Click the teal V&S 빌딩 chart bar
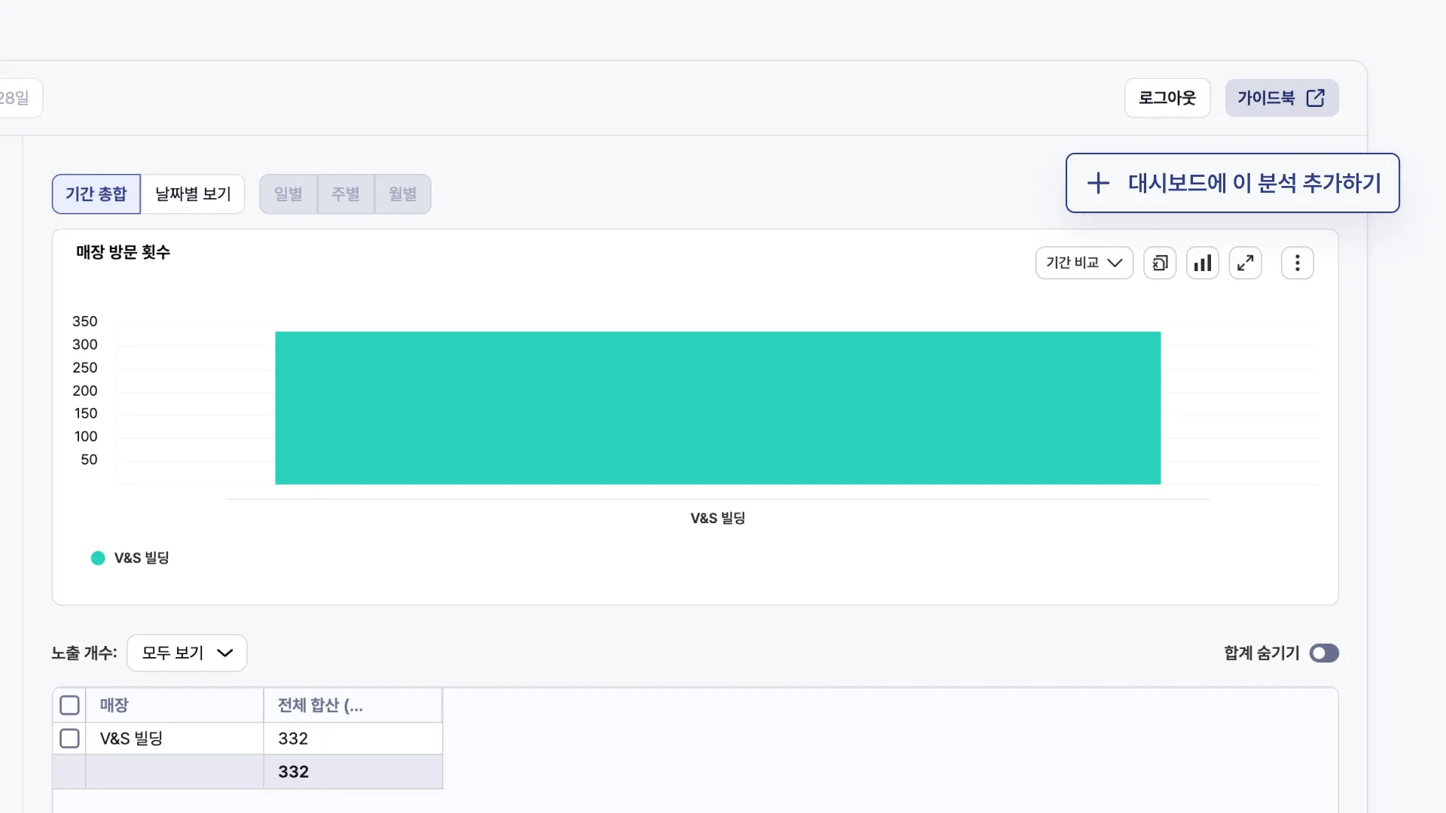This screenshot has height=813, width=1446. tap(717, 407)
